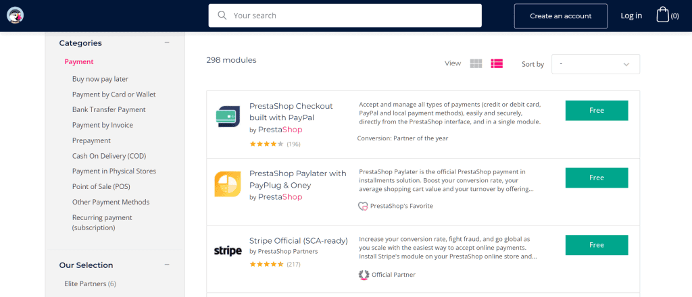Click the search magnifier icon
The width and height of the screenshot is (692, 297).
click(222, 16)
